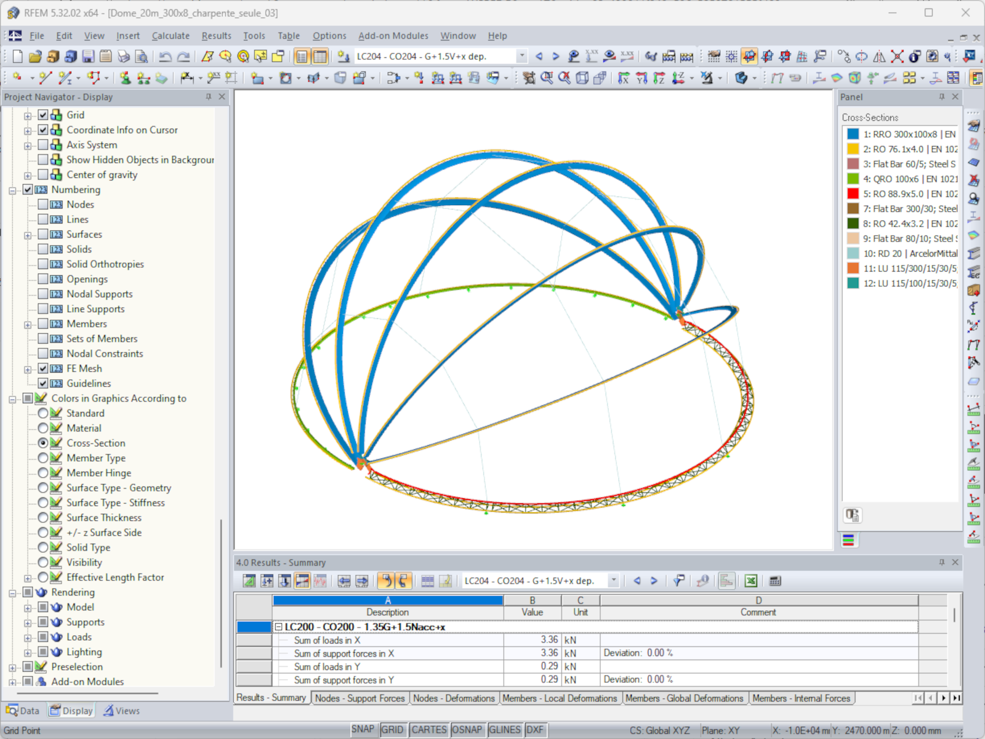
Task: Toggle the table display icon in toolbar
Action: 320,57
